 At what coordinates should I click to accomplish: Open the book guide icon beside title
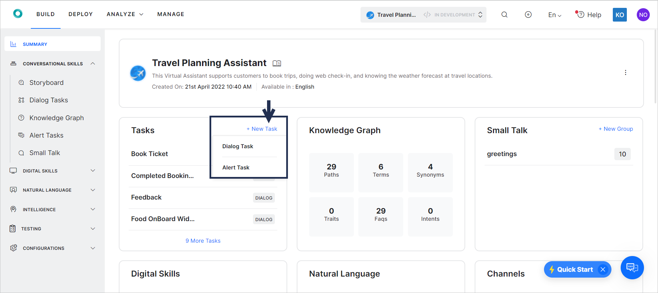[277, 63]
